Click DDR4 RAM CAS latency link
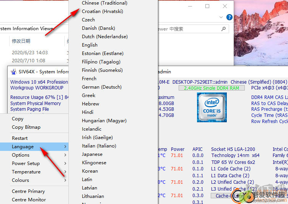The width and height of the screenshot is (288, 204). tap(269, 97)
